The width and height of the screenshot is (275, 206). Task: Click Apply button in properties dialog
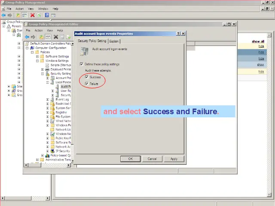click(x=174, y=159)
